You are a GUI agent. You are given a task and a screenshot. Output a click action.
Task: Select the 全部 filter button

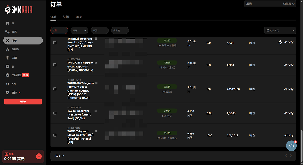(x=59, y=30)
